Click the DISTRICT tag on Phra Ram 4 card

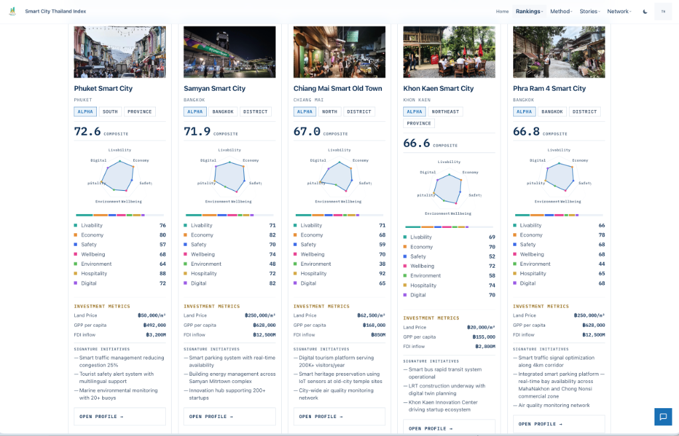585,111
